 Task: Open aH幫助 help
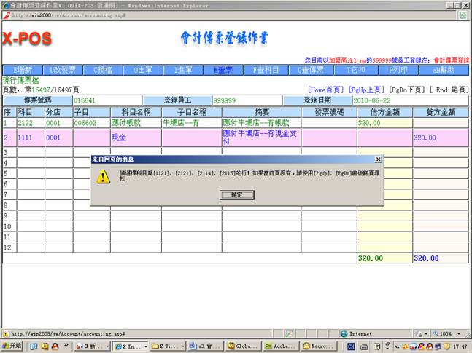pos(445,71)
